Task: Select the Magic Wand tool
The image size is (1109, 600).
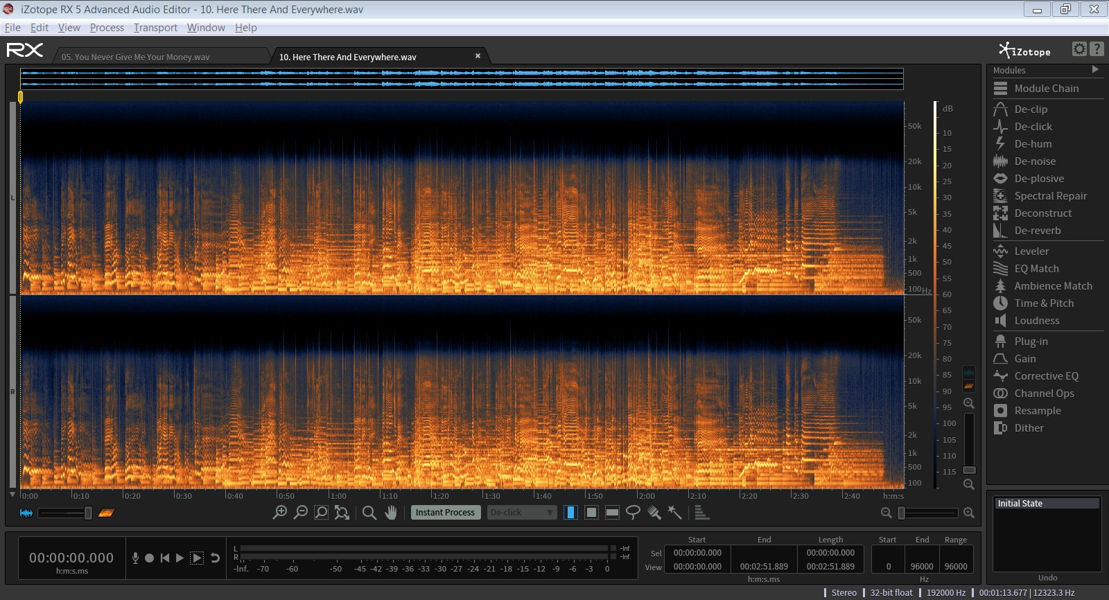Action: tap(674, 513)
